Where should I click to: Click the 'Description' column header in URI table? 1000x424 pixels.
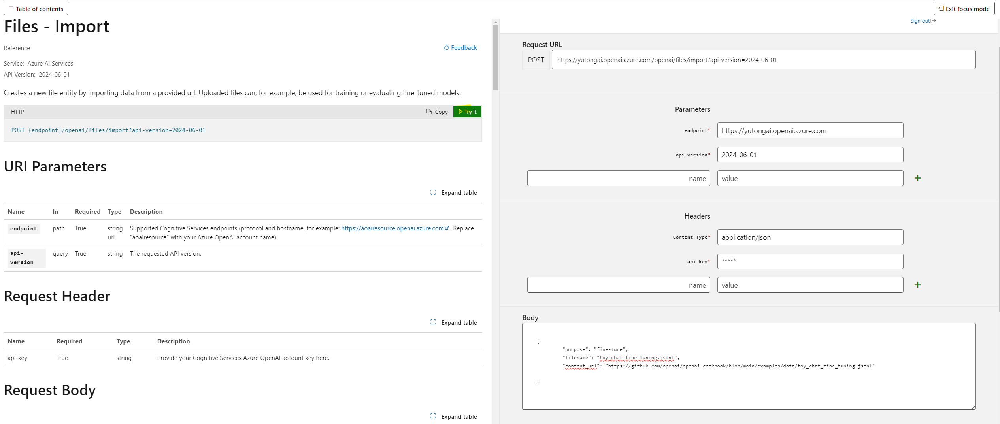click(x=146, y=212)
